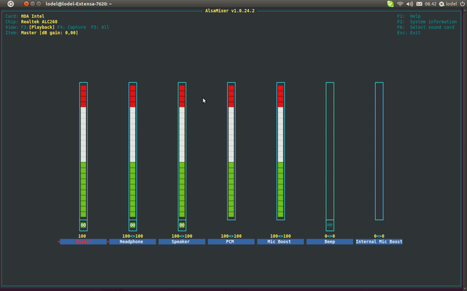Click the F2 System information entry
Viewport: 467px width, 291px height.
427,22
